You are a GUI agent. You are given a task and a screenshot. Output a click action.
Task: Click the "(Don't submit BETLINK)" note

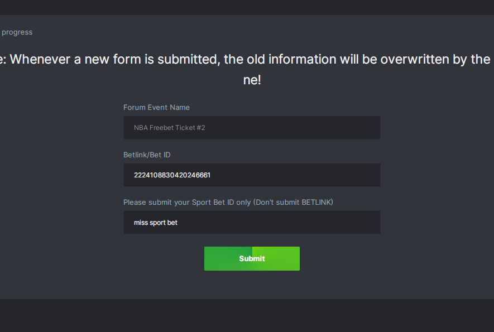click(x=293, y=202)
